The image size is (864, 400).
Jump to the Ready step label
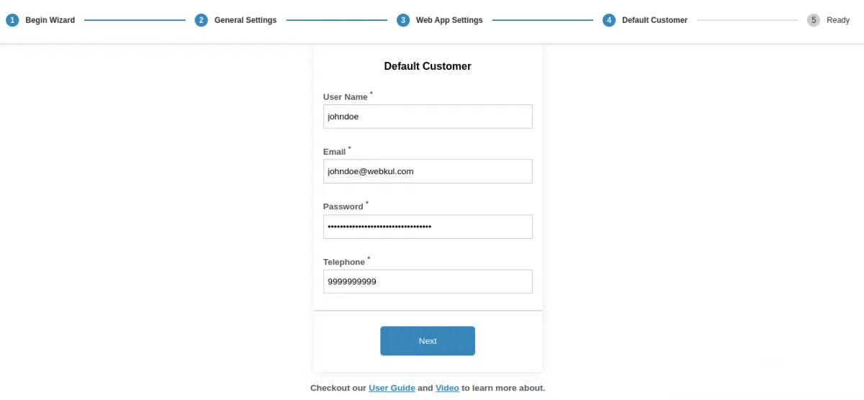coord(838,20)
